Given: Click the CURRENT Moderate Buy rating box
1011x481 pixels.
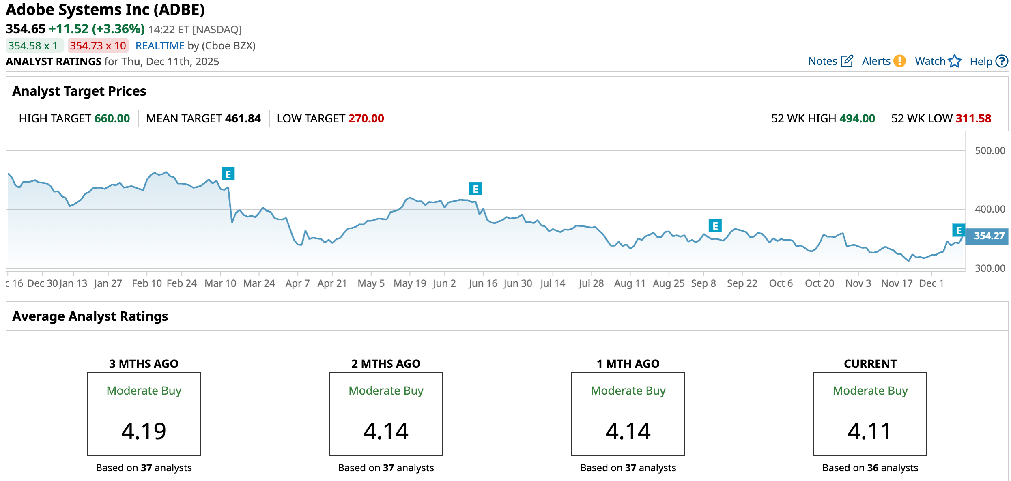Looking at the screenshot, I should [x=870, y=414].
